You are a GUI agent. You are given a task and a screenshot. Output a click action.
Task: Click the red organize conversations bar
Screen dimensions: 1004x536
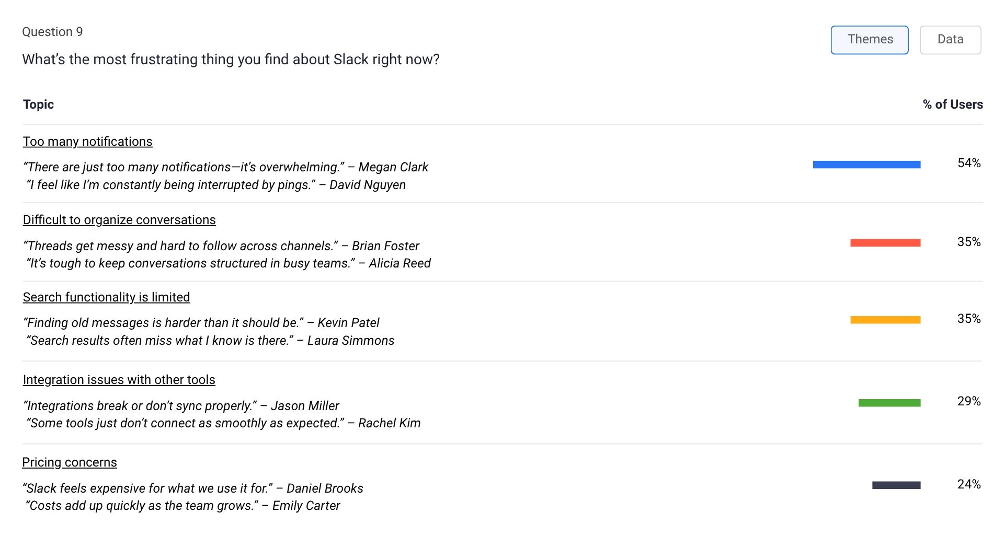tap(885, 242)
